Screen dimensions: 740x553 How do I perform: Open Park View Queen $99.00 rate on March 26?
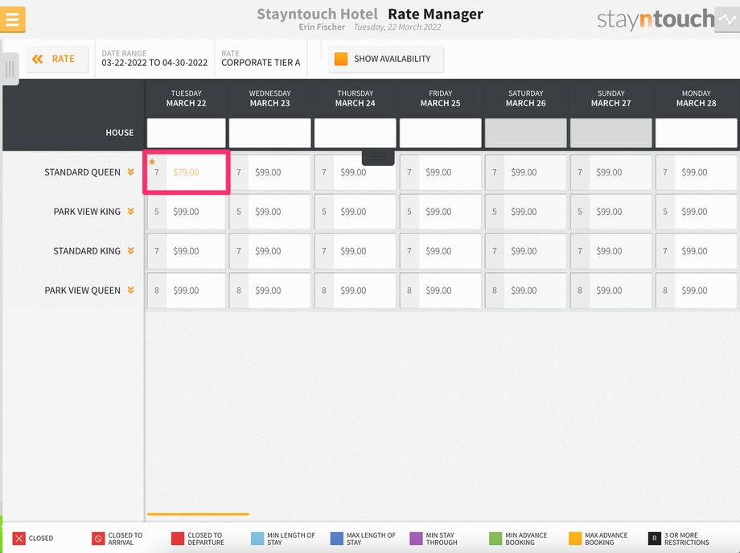point(526,291)
